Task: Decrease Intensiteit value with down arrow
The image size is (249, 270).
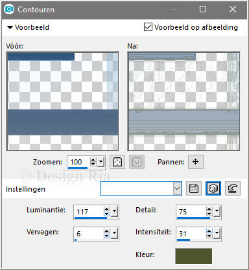Action: (x=209, y=236)
